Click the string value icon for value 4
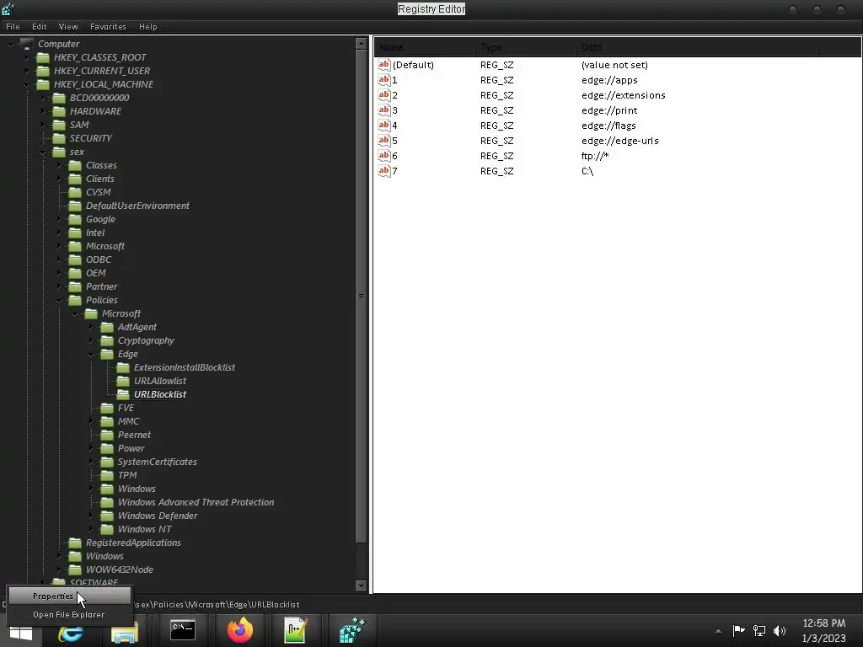Image resolution: width=863 pixels, height=647 pixels. 384,126
